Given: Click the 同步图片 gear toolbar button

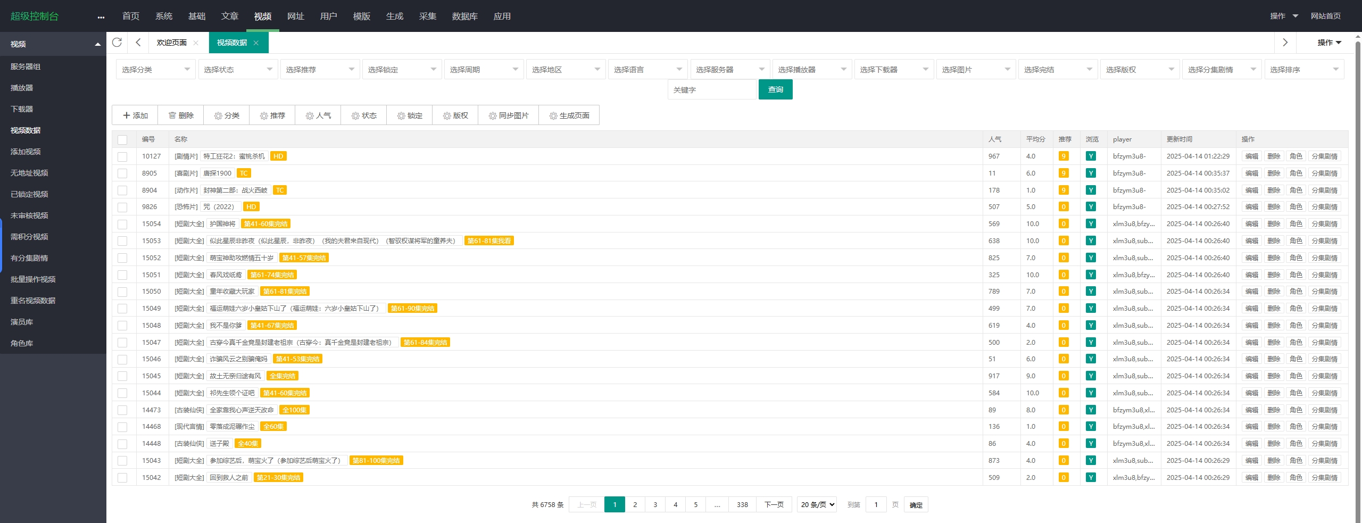Looking at the screenshot, I should pyautogui.click(x=508, y=115).
